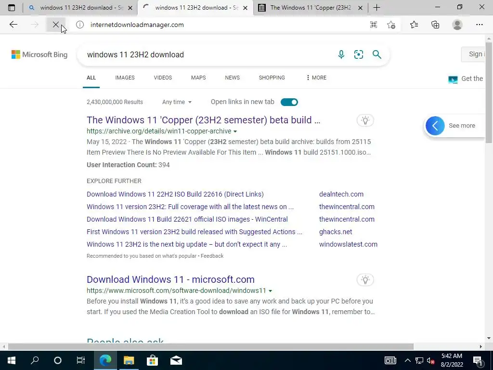Click the Microsoft Bing logo
493x370 pixels.
pyautogui.click(x=39, y=54)
